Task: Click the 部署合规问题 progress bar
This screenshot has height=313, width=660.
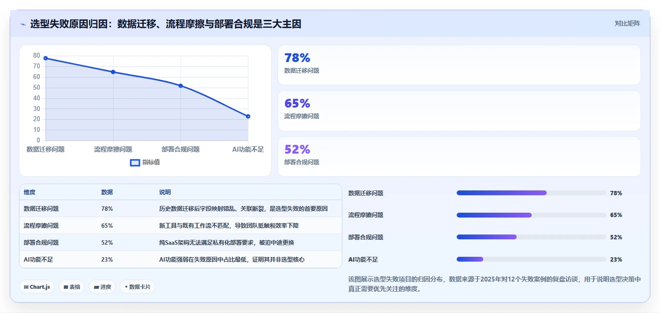Action: pos(531,237)
